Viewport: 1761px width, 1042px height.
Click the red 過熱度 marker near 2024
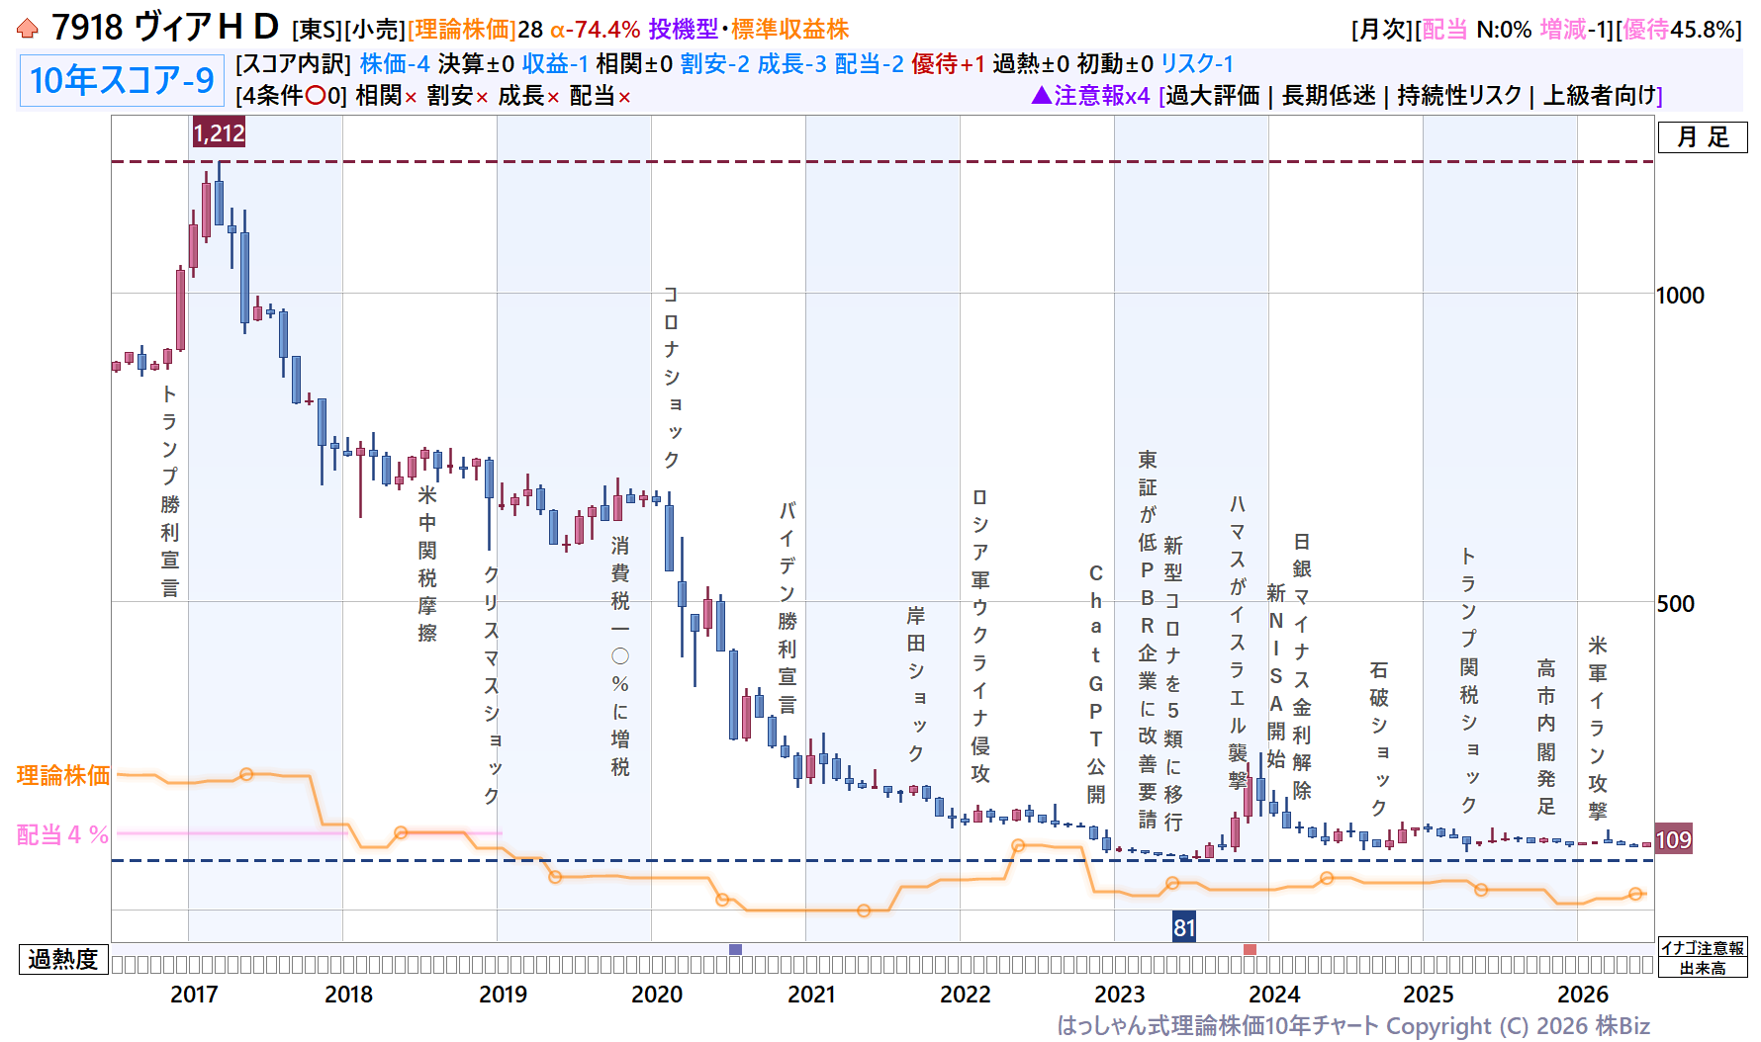pos(1250,949)
